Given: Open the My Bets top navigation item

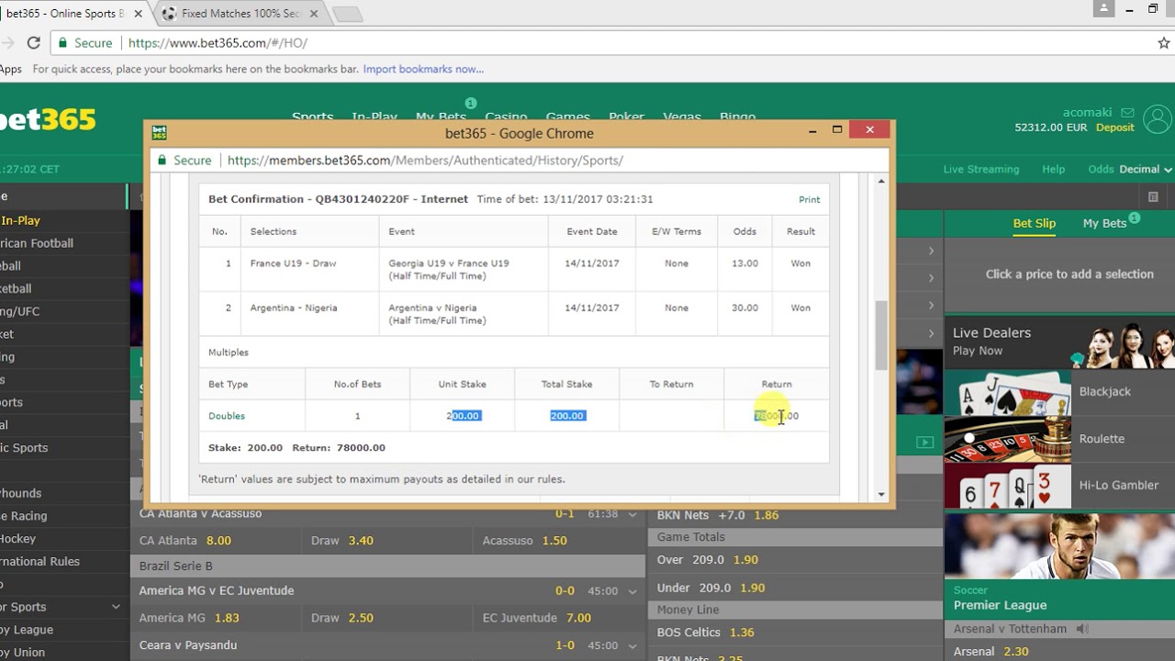Looking at the screenshot, I should coord(441,117).
